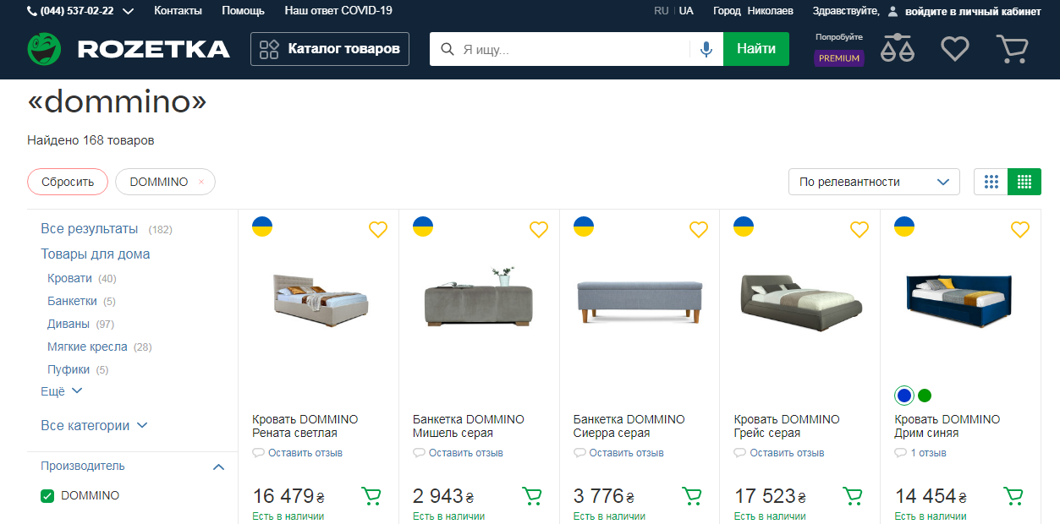The height and width of the screenshot is (524, 1060).
Task: Click the wishlist heart icon in the header
Action: coord(954,48)
